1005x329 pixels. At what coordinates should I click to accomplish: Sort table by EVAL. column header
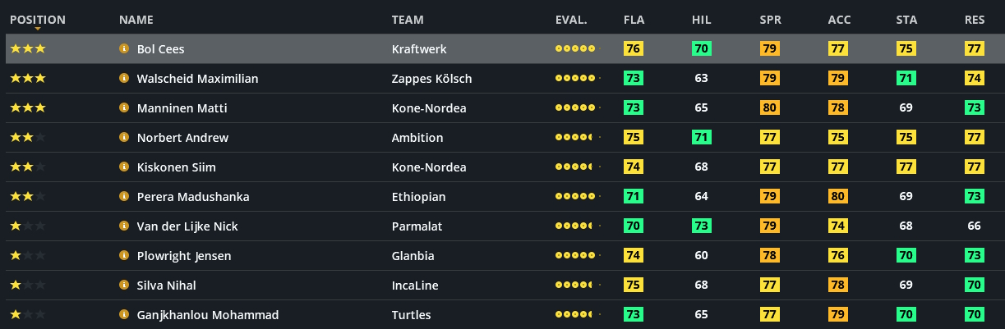(x=571, y=20)
